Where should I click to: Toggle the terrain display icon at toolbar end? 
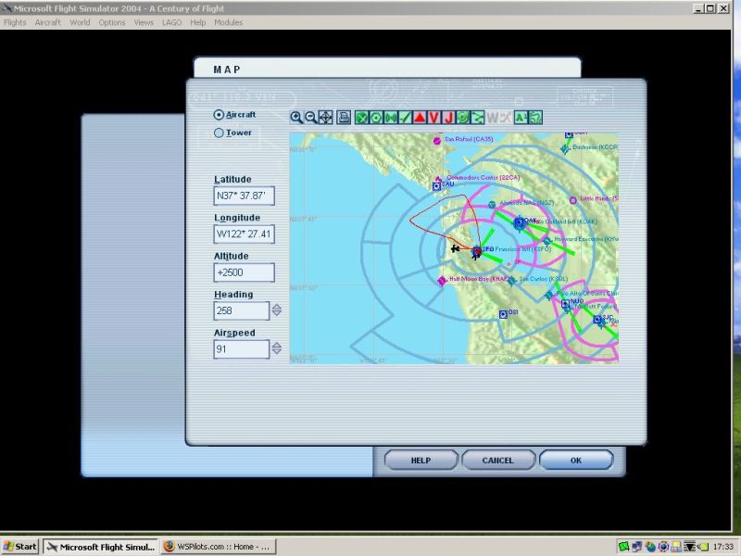[534, 118]
